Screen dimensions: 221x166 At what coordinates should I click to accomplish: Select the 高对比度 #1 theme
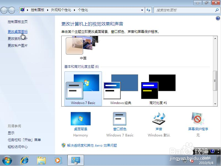(x=158, y=89)
